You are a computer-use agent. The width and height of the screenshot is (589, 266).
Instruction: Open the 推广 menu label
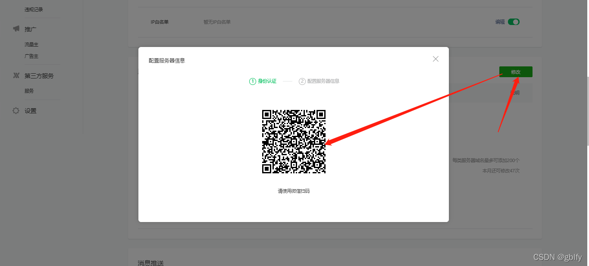click(30, 29)
